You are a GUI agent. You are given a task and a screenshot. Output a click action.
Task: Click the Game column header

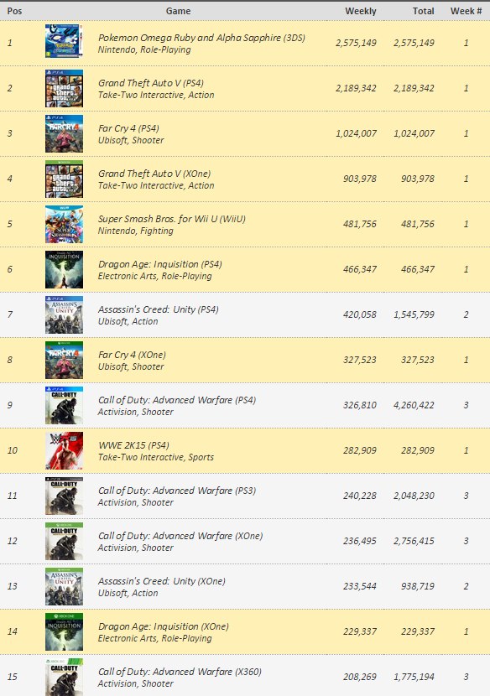pyautogui.click(x=178, y=11)
